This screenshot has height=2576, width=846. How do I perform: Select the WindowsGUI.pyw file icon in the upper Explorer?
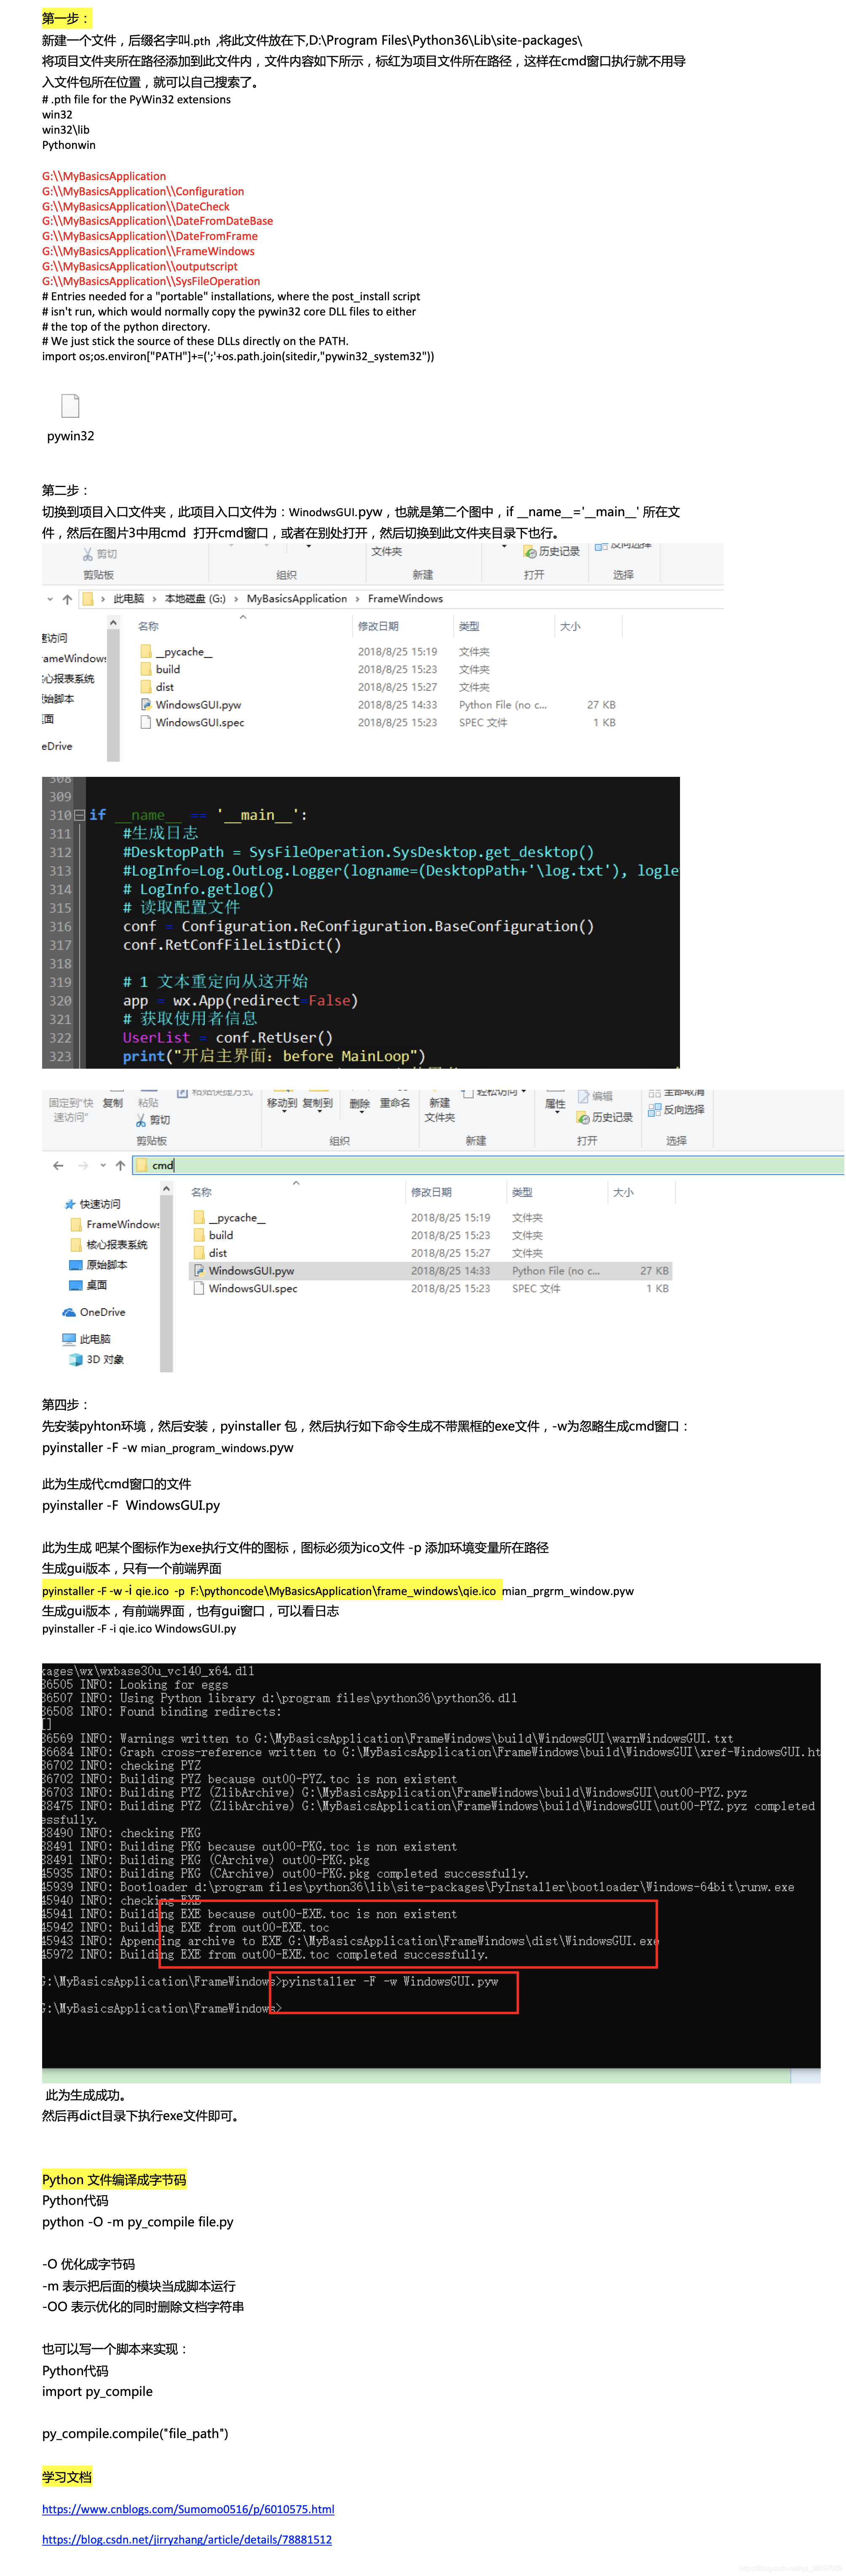[x=146, y=705]
